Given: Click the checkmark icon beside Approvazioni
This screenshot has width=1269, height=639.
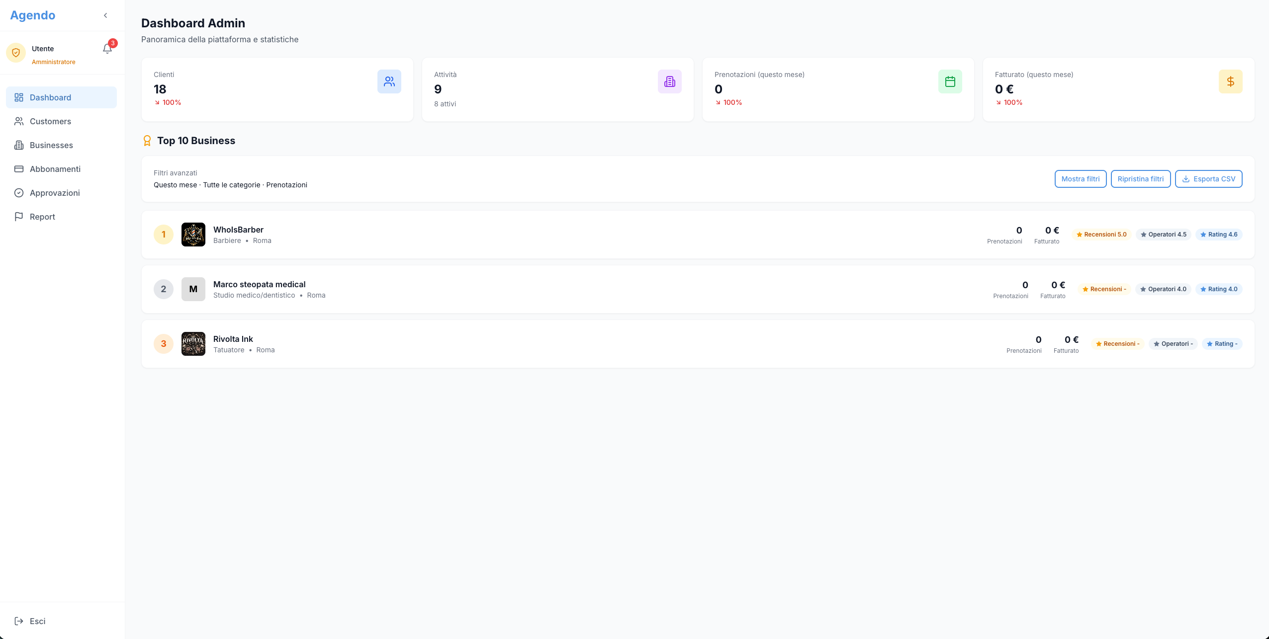Looking at the screenshot, I should 19,193.
